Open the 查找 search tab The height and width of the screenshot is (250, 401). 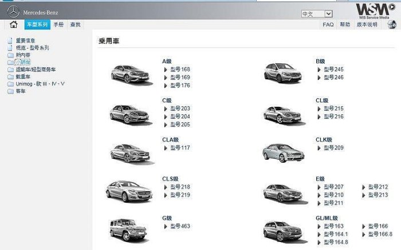click(75, 25)
